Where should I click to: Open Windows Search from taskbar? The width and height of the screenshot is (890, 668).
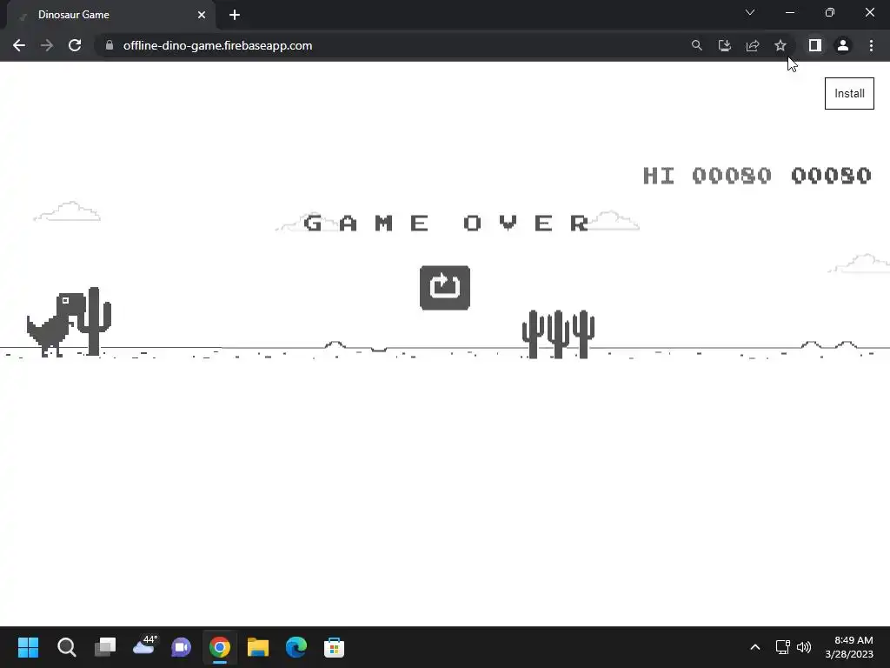pos(66,647)
